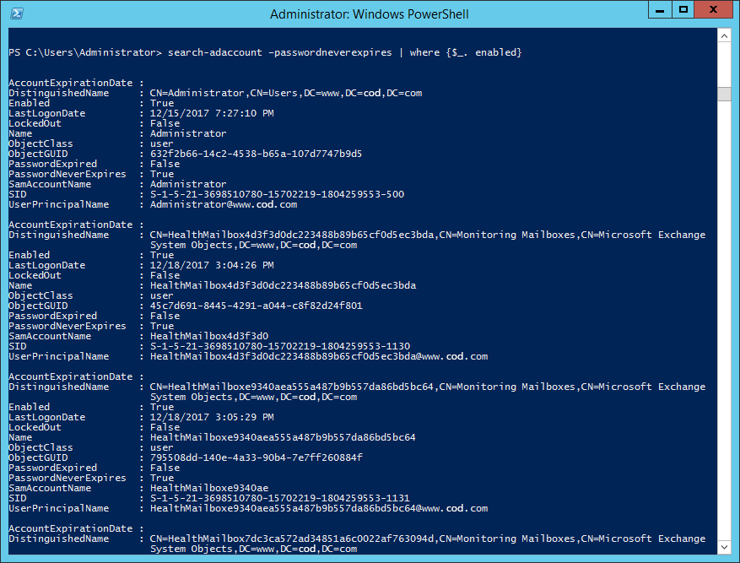Click SamAccountName value Administrator
Viewport: 740px width, 563px height.
click(188, 184)
